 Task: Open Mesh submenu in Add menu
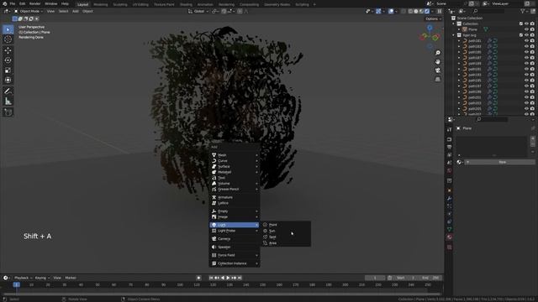click(x=235, y=155)
